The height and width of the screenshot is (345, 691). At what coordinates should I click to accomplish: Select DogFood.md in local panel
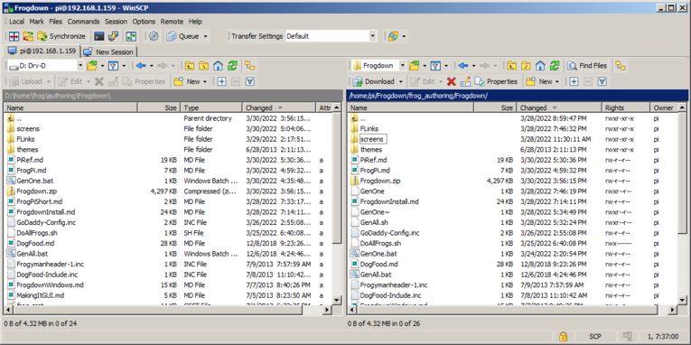[x=35, y=243]
